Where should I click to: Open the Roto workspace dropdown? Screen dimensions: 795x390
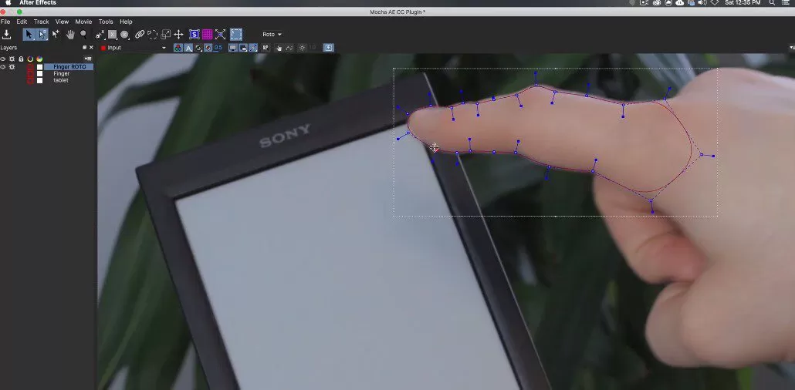pyautogui.click(x=272, y=35)
